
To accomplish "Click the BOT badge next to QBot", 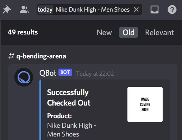I will [x=65, y=72].
